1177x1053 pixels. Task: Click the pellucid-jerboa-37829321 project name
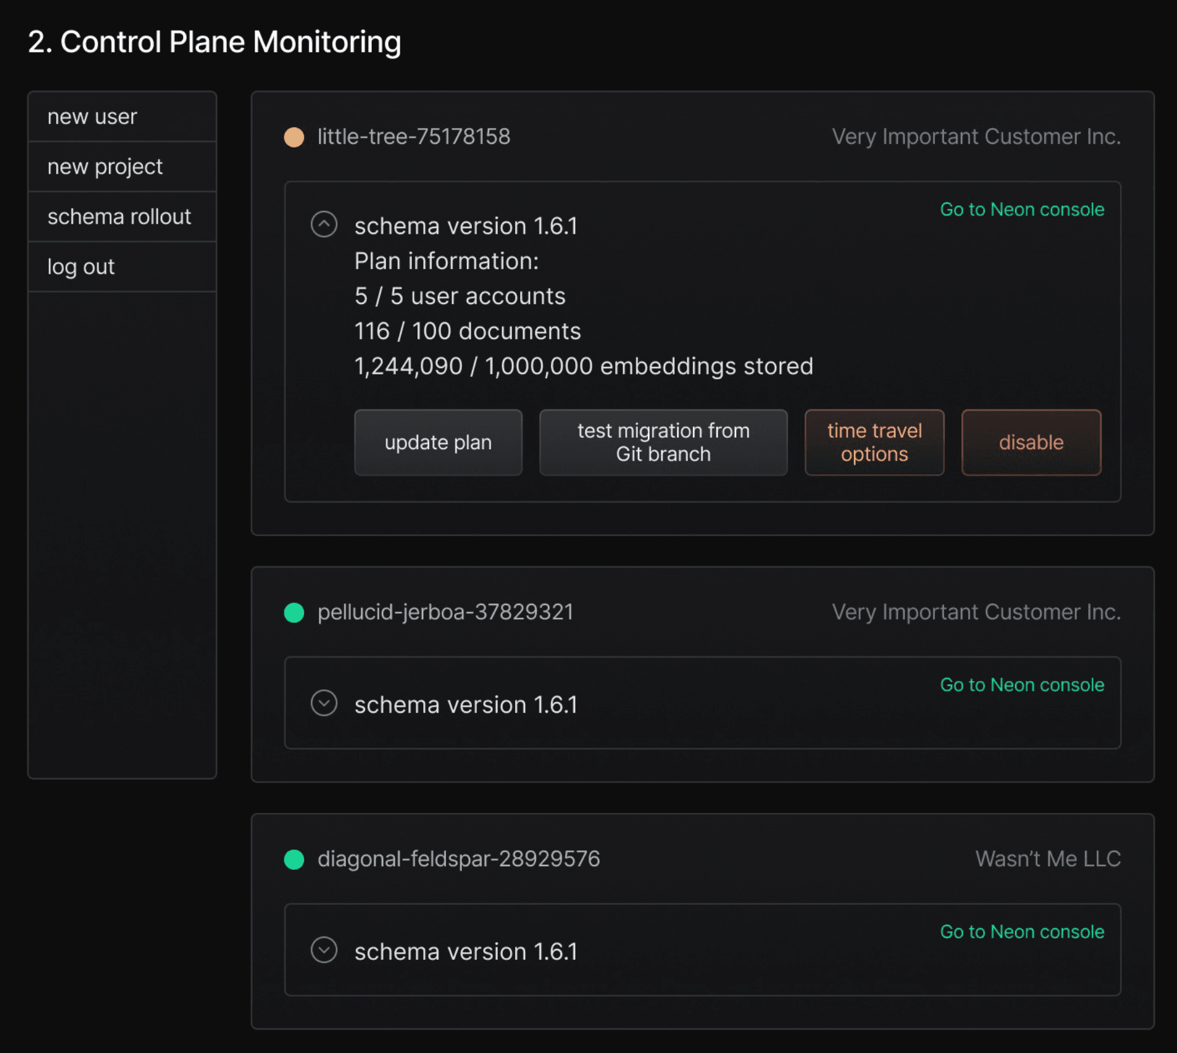445,613
